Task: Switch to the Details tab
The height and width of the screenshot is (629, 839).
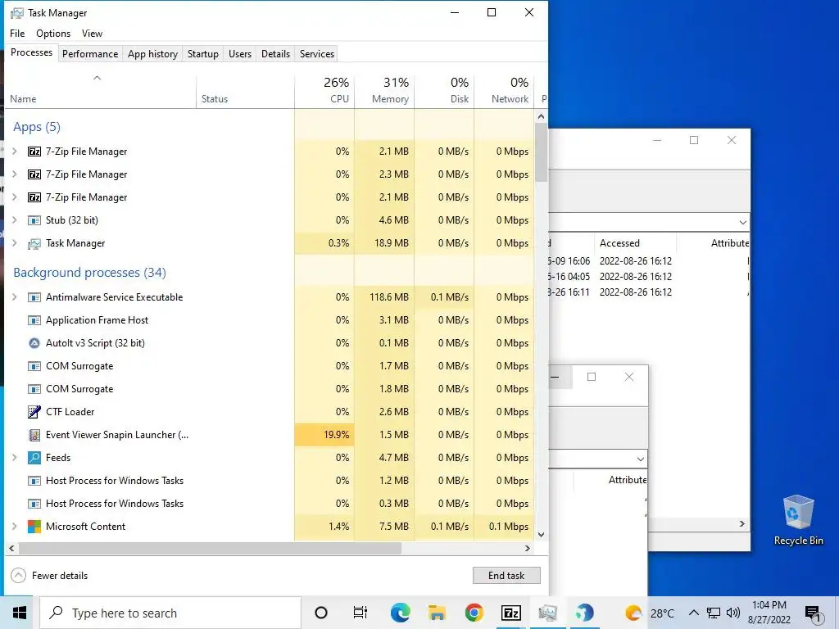Action: coord(275,54)
